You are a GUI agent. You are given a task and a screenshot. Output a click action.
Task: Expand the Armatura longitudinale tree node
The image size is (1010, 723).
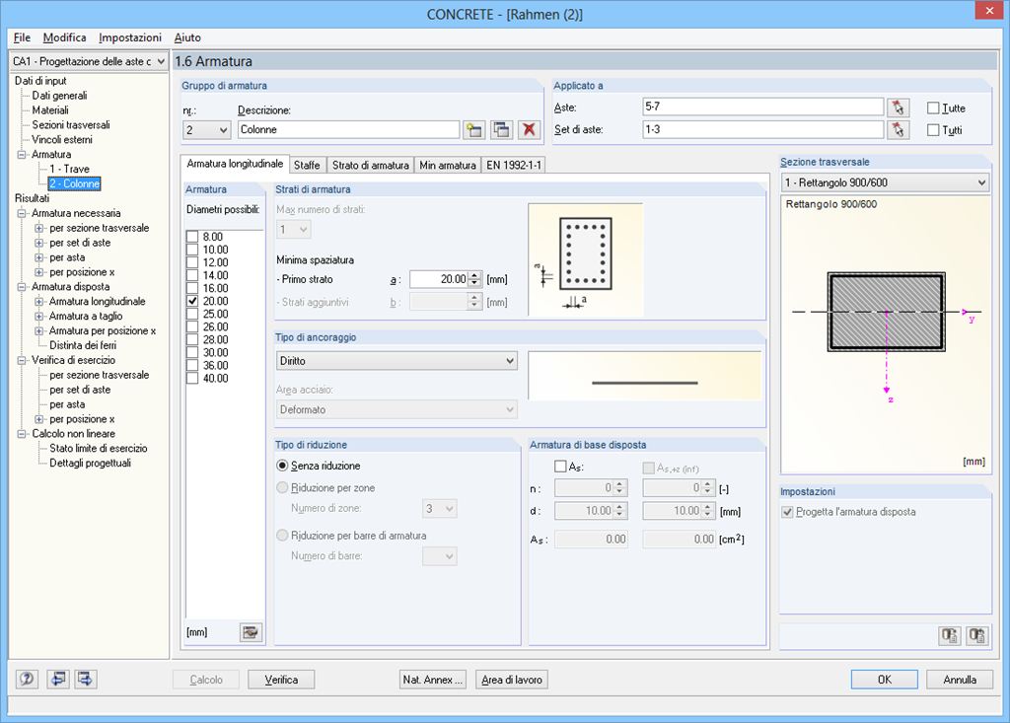click(x=38, y=302)
